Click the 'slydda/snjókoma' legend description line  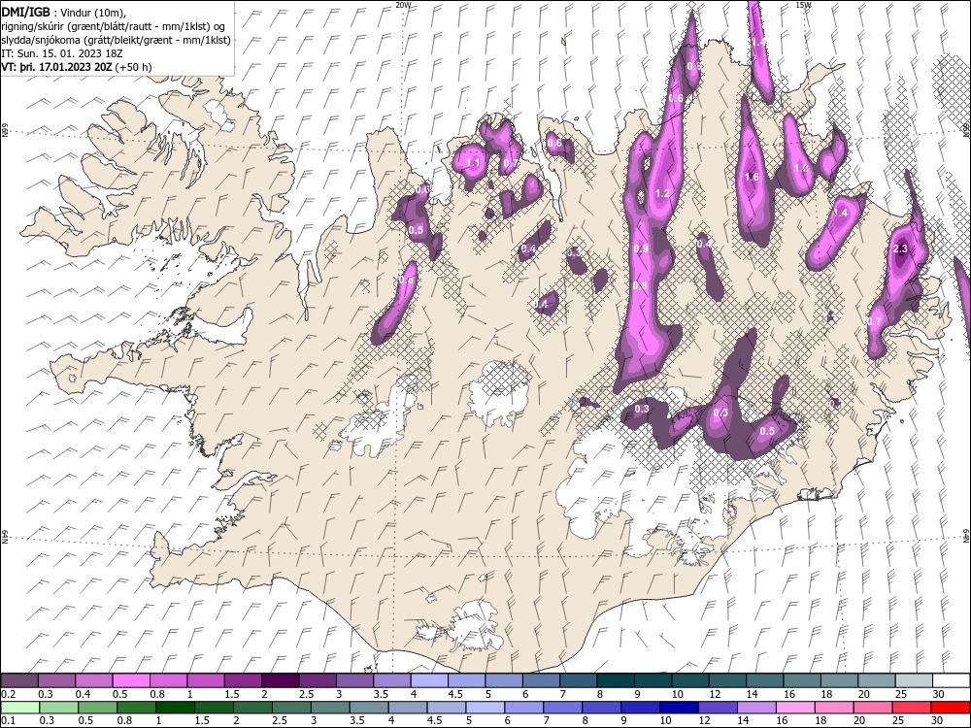click(x=116, y=40)
